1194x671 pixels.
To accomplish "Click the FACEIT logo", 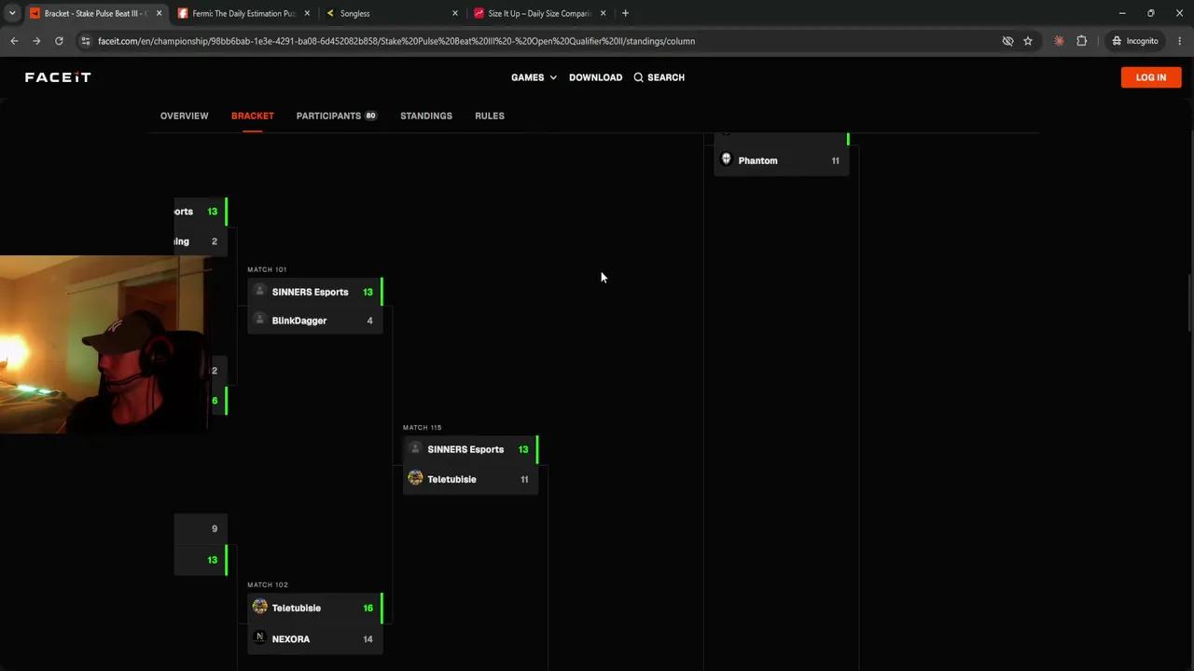I will pyautogui.click(x=58, y=77).
